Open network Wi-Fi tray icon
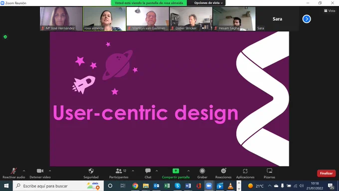Viewport: 339px width, 191px height. (295, 186)
